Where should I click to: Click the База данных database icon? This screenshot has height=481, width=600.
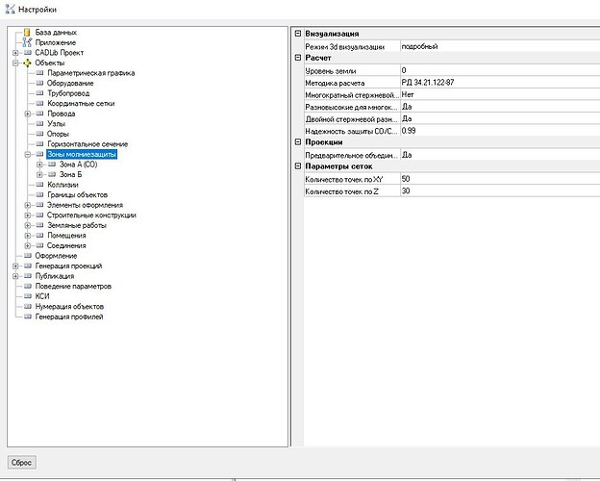coord(27,33)
